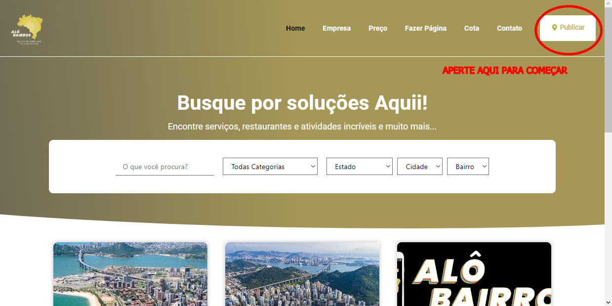
Task: Click the scrollbar up arrow
Action: [x=608, y=4]
